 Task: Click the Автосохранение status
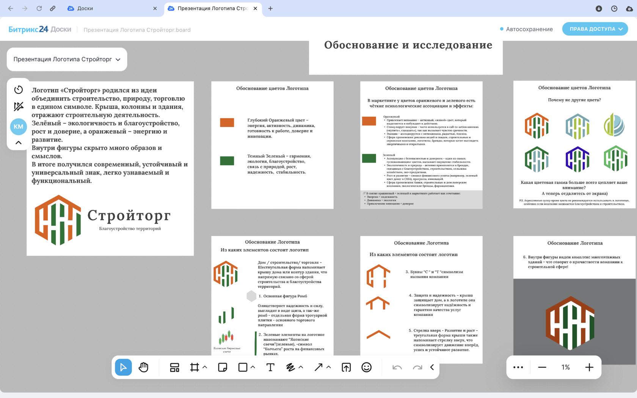(x=526, y=29)
